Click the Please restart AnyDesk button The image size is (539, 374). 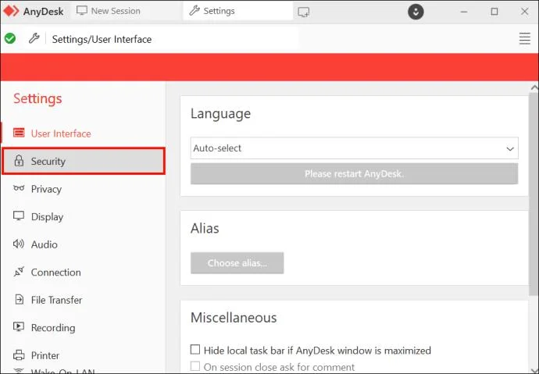click(x=355, y=174)
